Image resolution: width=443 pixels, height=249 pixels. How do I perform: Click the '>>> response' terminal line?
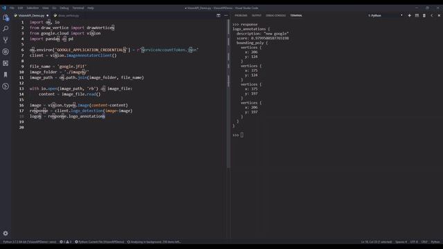pos(245,25)
